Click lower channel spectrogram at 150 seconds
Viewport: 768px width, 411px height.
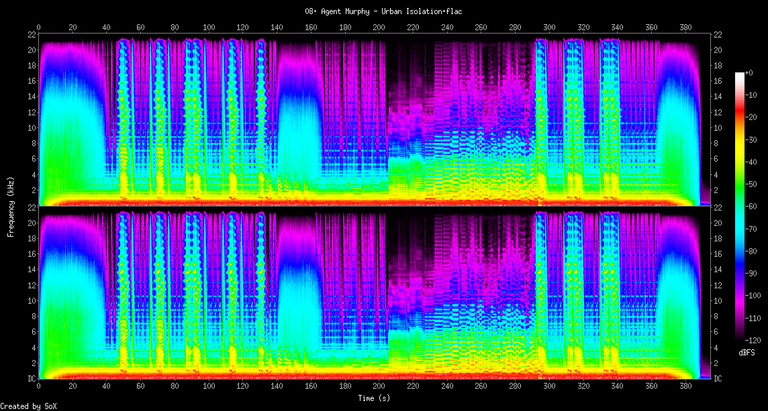[294, 295]
